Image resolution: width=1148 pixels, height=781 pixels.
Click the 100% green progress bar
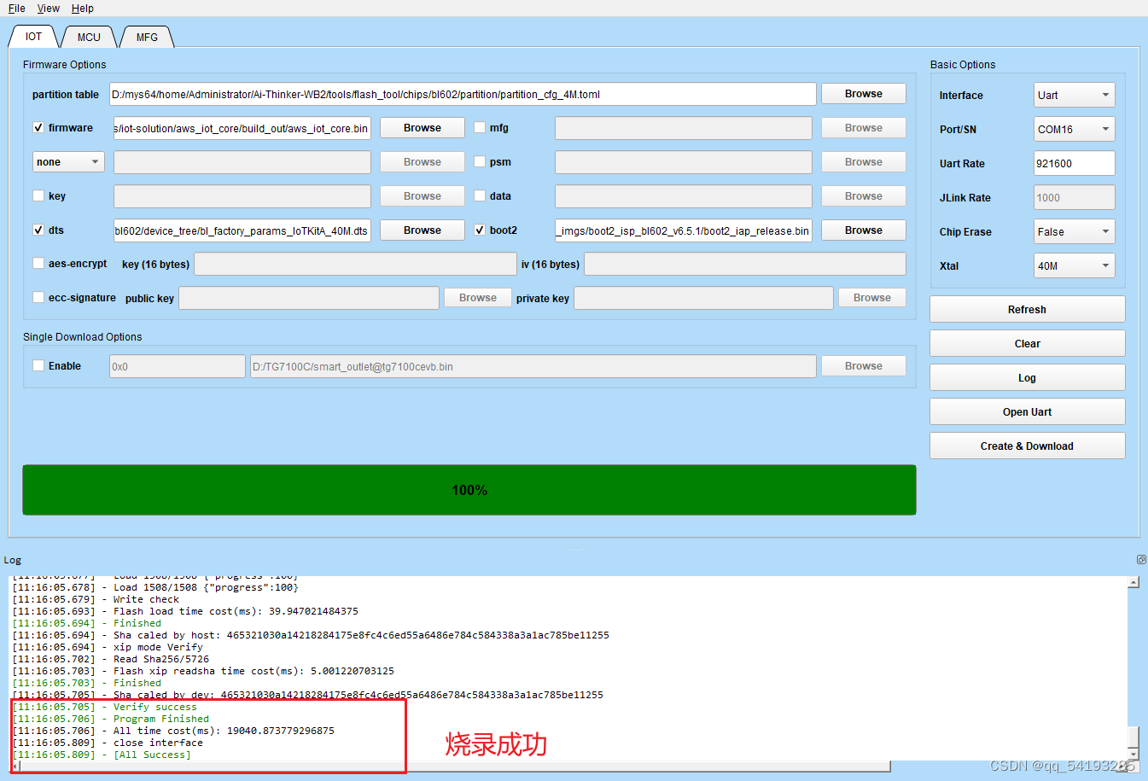pyautogui.click(x=469, y=490)
